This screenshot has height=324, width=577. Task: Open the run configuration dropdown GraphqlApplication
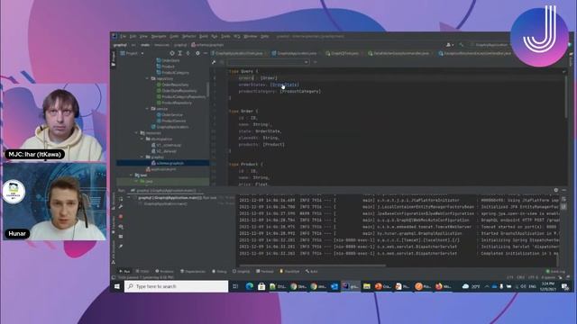(x=490, y=45)
